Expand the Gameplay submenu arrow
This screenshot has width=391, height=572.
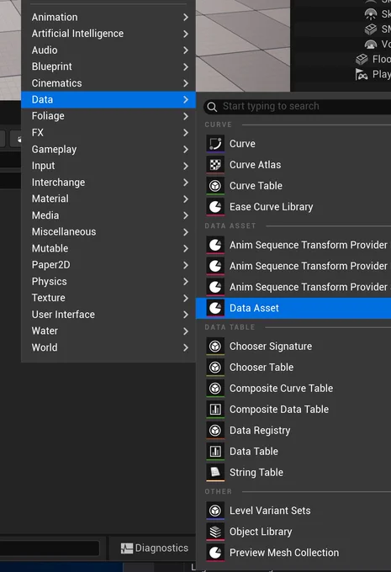[x=186, y=149]
